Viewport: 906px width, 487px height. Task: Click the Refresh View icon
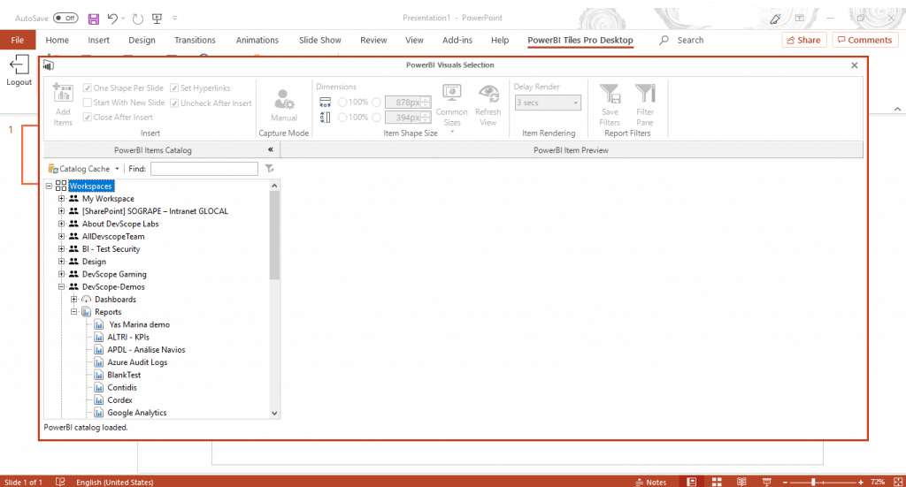488,93
